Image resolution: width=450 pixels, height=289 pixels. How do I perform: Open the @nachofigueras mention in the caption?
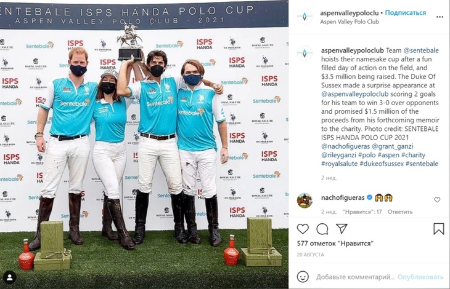point(346,146)
